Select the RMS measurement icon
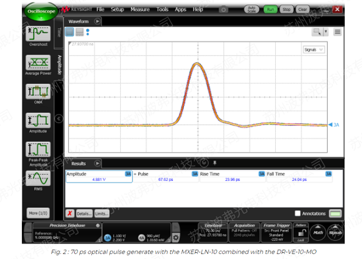 37,179
